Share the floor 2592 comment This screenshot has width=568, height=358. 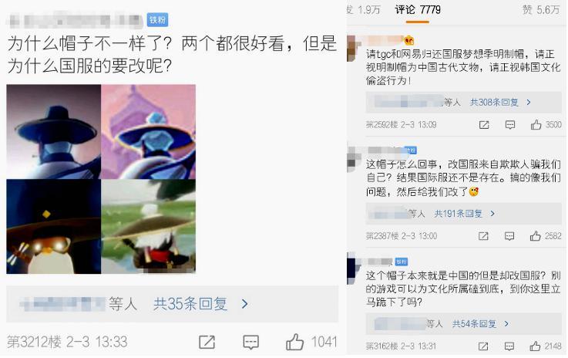[484, 125]
